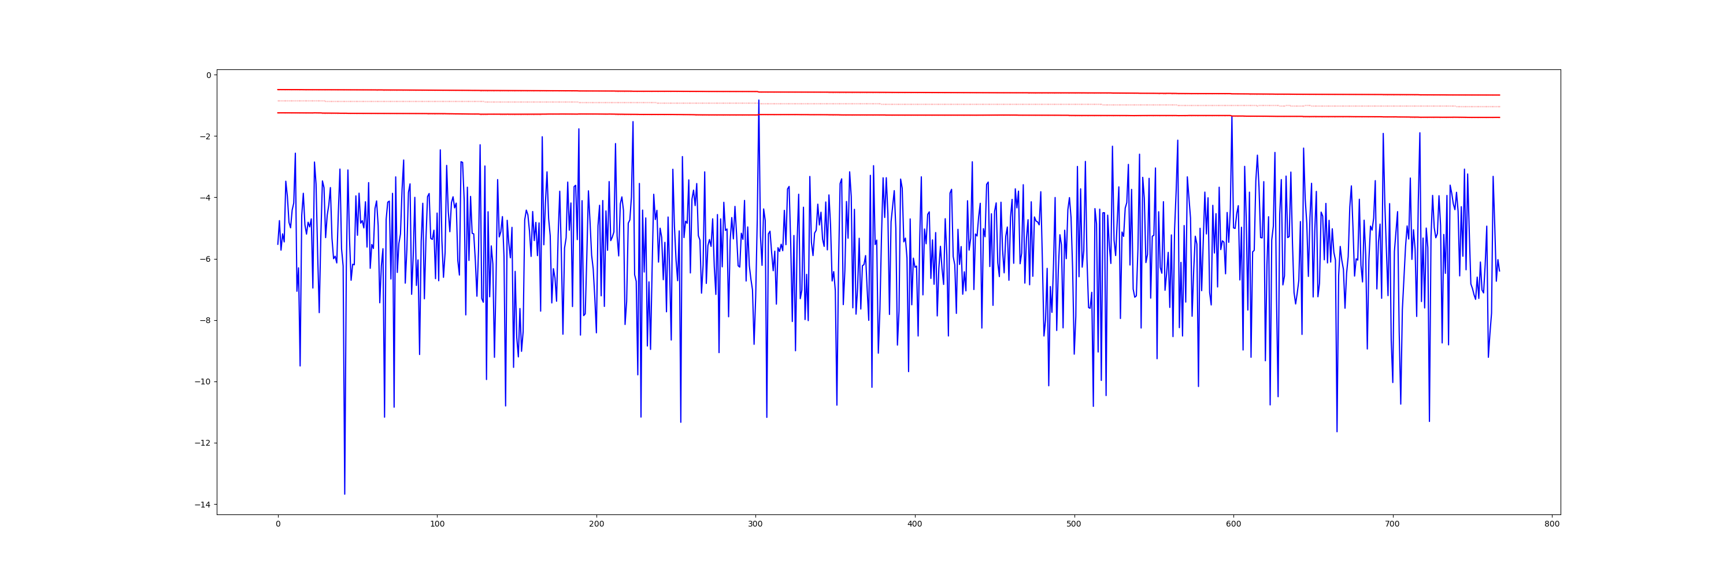The width and height of the screenshot is (1734, 578).
Task: Click the x-axis tick label 800
Action: (1551, 524)
